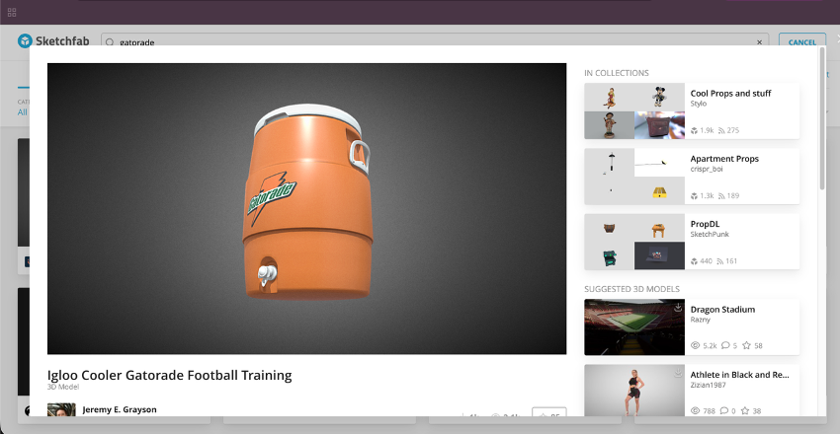The image size is (840, 434).
Task: Click the model count icon in PropDL
Action: pyautogui.click(x=695, y=261)
